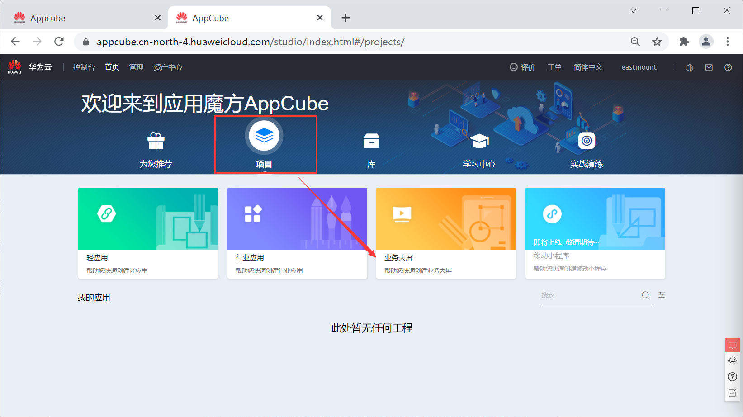Click the announcement speaker icon
The image size is (743, 417).
689,67
